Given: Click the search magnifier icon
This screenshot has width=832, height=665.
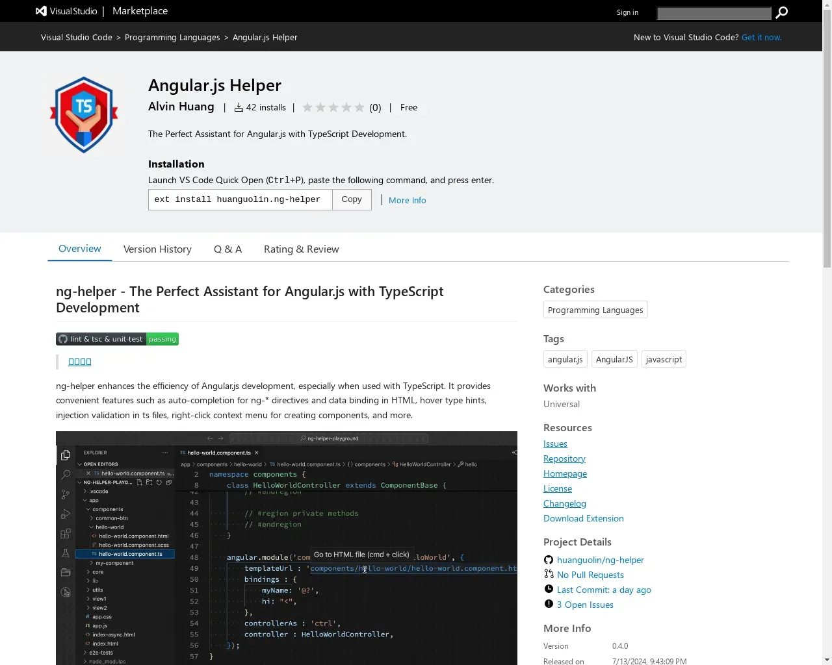Looking at the screenshot, I should click(782, 12).
